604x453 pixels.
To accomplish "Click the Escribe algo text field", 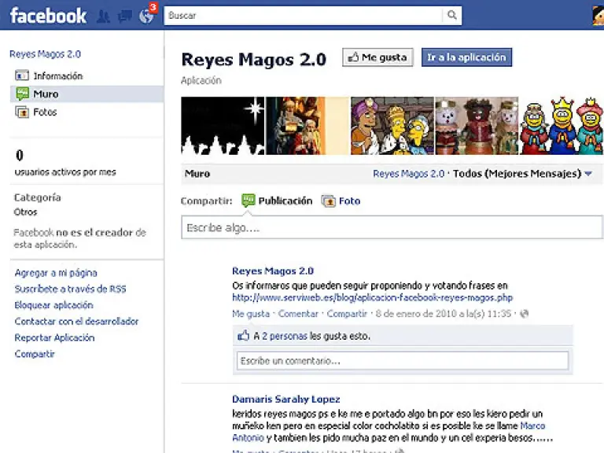I will tap(391, 228).
